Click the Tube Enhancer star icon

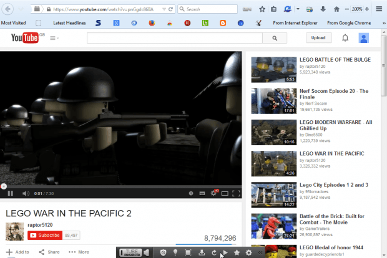[x=237, y=252]
